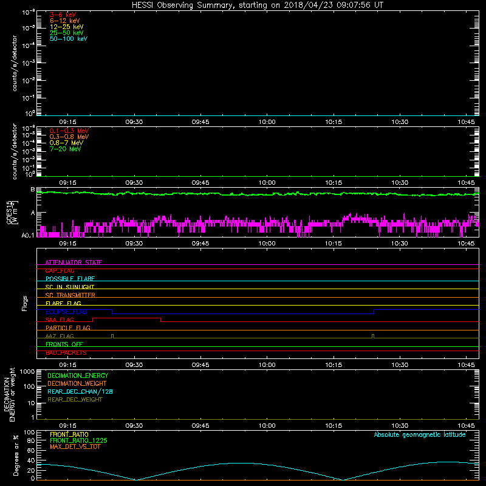486x486 pixels.
Task: Select the DECIMATION ENERGY or weight axis title
Action: click(9, 395)
